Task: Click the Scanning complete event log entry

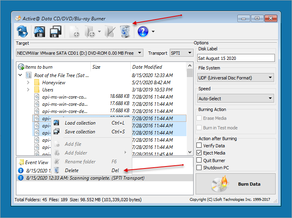Action: coord(105,178)
